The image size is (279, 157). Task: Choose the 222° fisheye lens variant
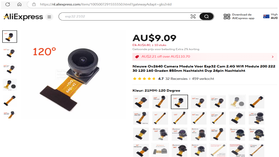point(237,134)
